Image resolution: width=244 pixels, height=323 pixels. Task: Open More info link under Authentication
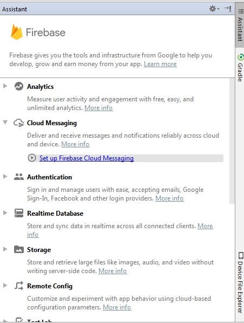(169, 198)
